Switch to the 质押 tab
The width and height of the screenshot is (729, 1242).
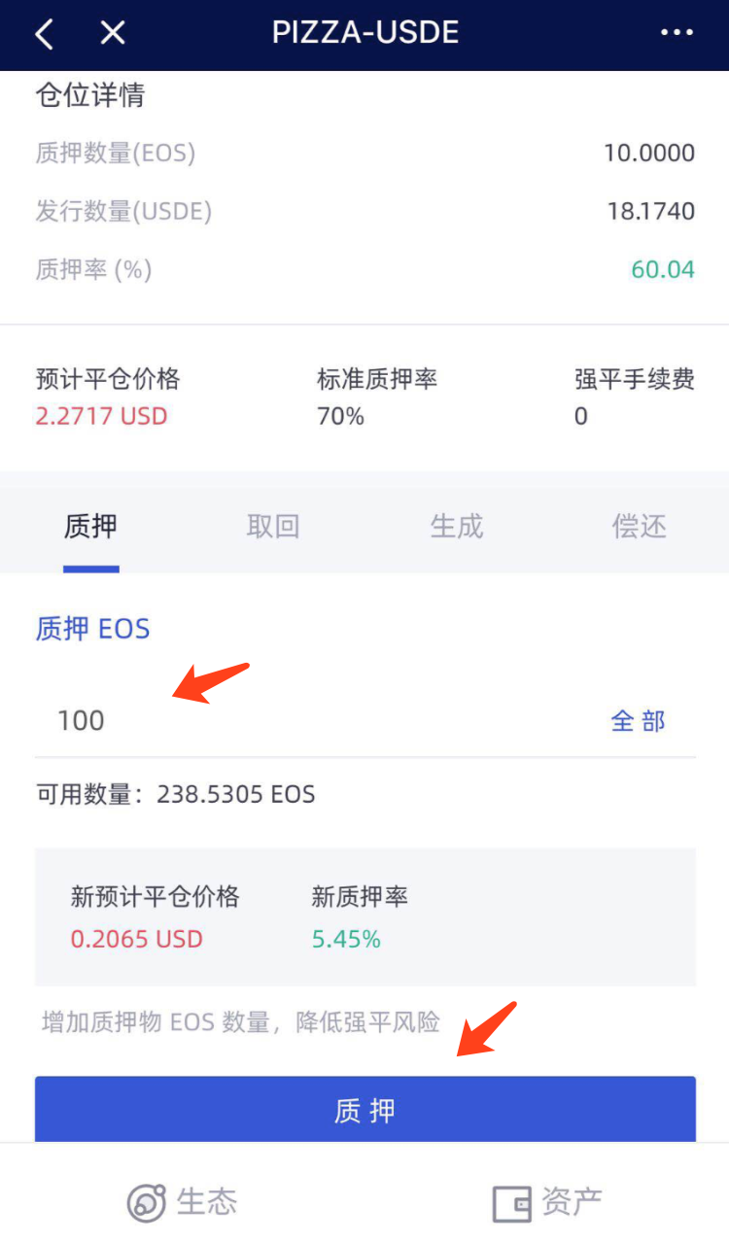(90, 527)
